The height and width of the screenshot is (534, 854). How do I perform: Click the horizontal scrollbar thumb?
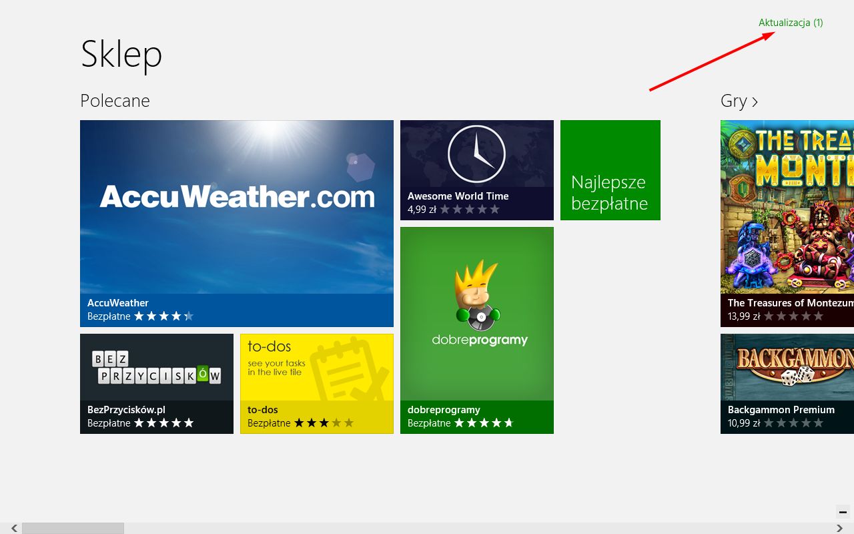coord(73,528)
